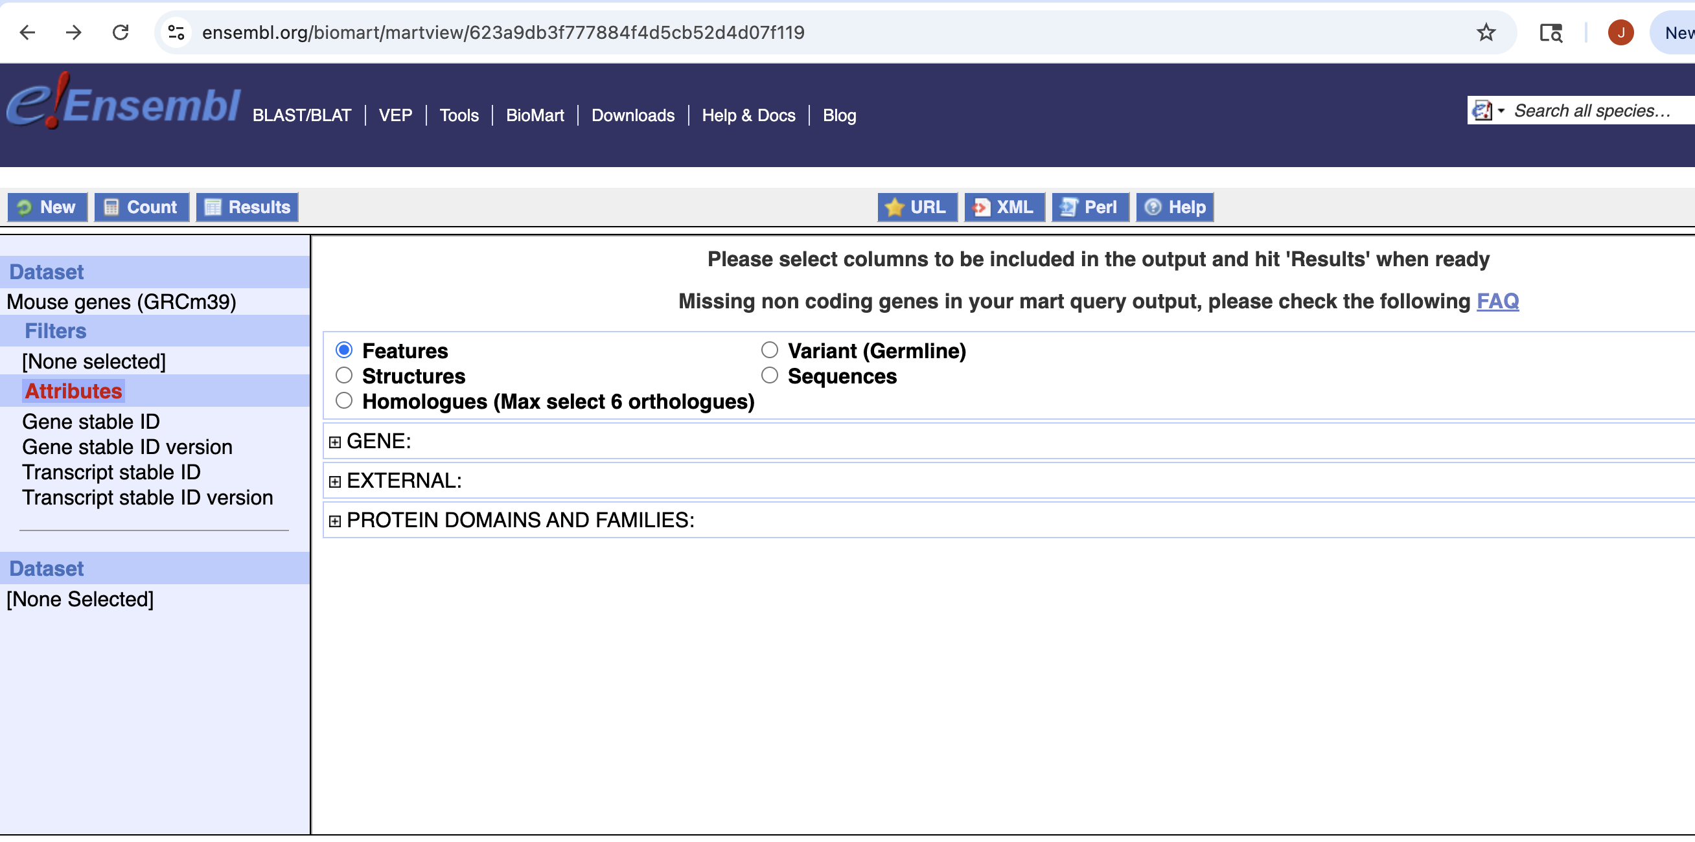
Task: Open the FAQ link
Action: coord(1497,301)
